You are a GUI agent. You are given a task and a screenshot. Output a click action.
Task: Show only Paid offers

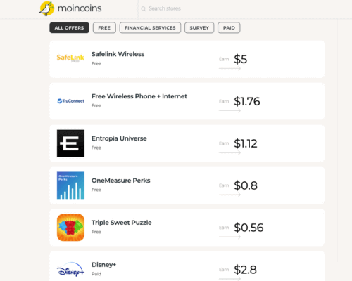point(229,28)
